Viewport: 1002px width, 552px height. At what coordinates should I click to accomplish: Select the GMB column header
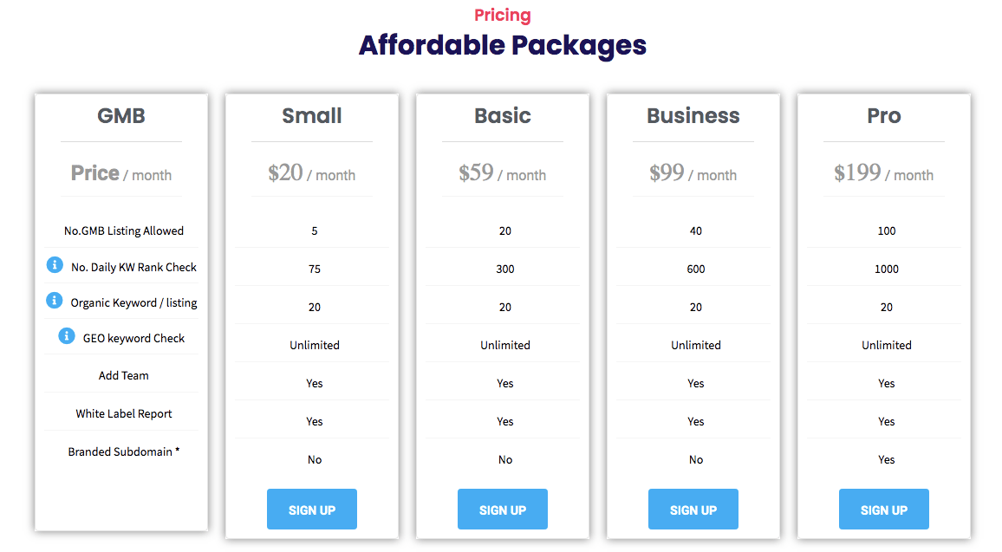pyautogui.click(x=120, y=115)
